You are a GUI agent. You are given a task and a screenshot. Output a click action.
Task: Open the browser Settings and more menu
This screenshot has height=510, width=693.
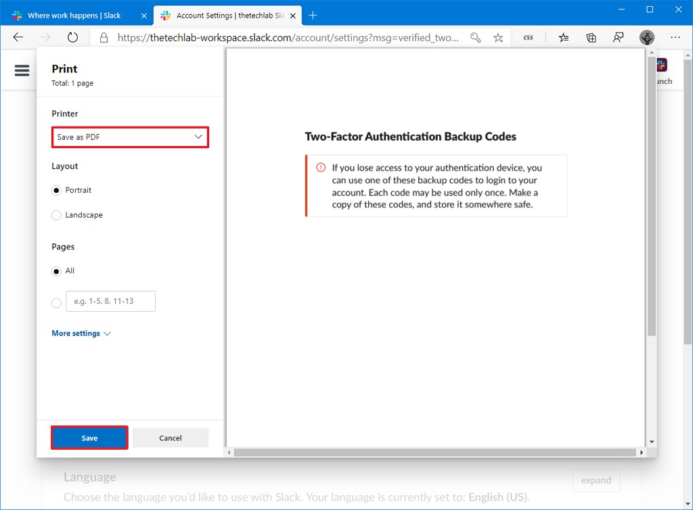point(675,38)
